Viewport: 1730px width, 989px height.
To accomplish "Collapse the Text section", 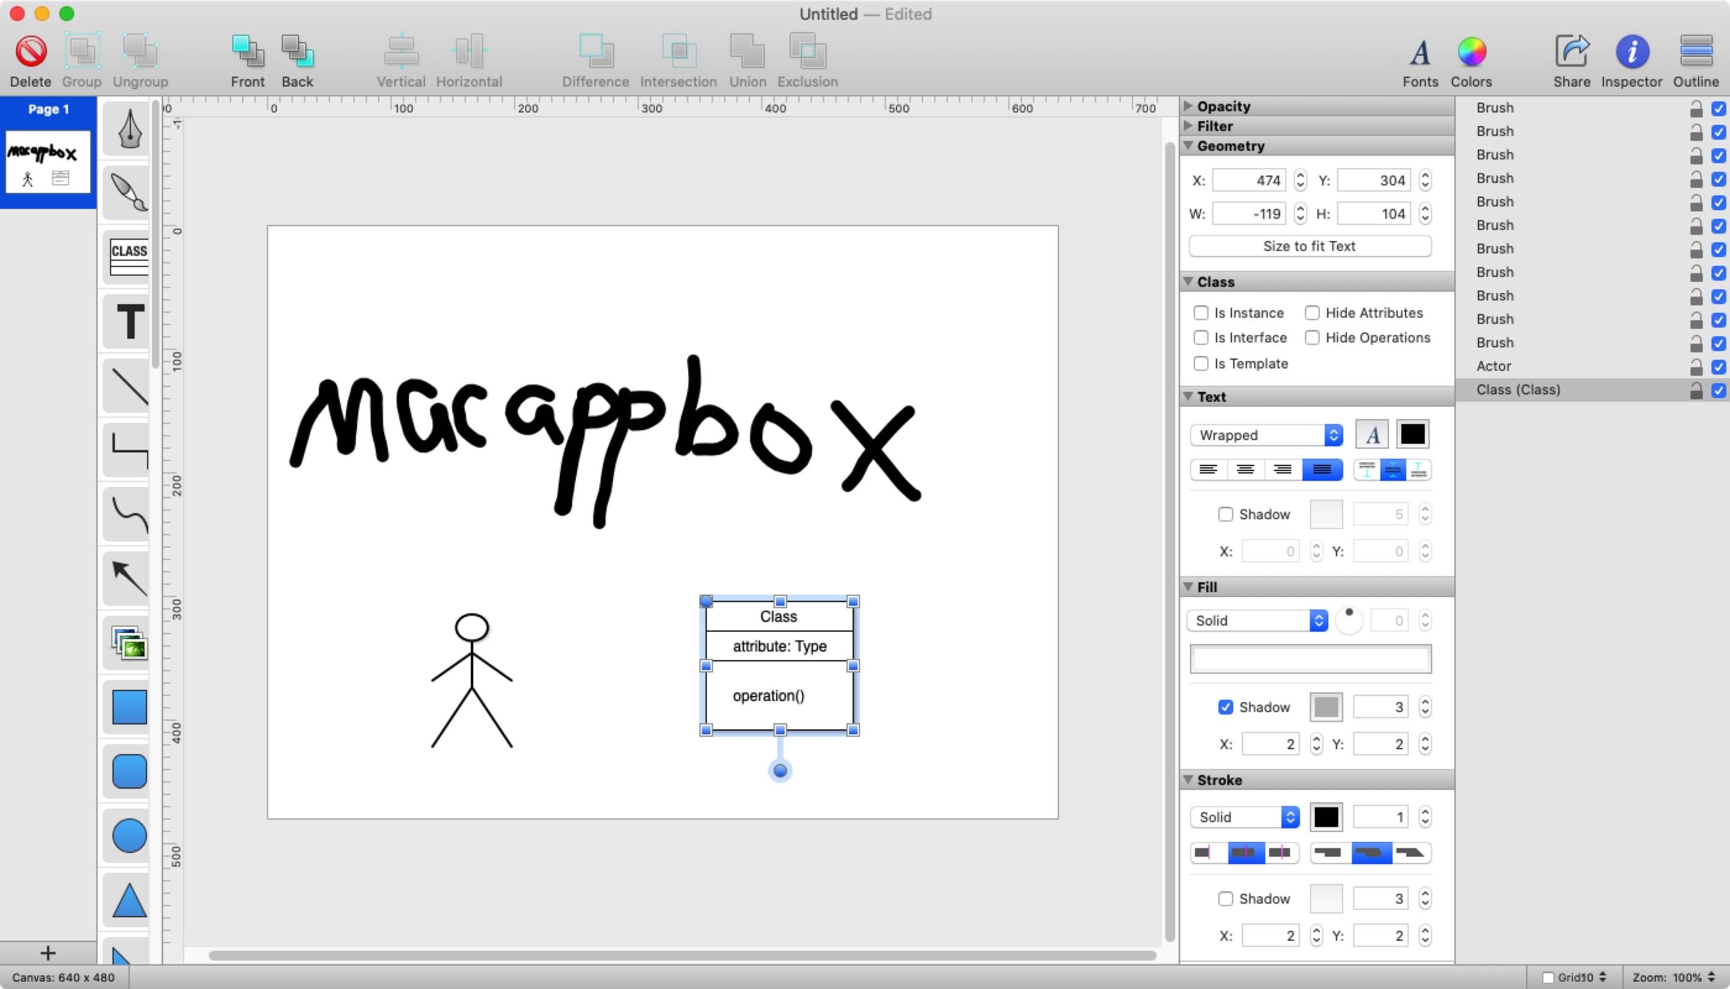I will [x=1188, y=396].
